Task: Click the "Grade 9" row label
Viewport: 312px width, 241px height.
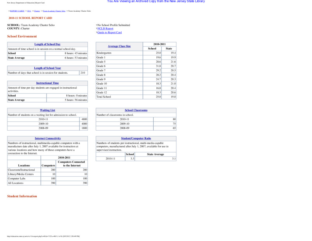Action: (101, 79)
